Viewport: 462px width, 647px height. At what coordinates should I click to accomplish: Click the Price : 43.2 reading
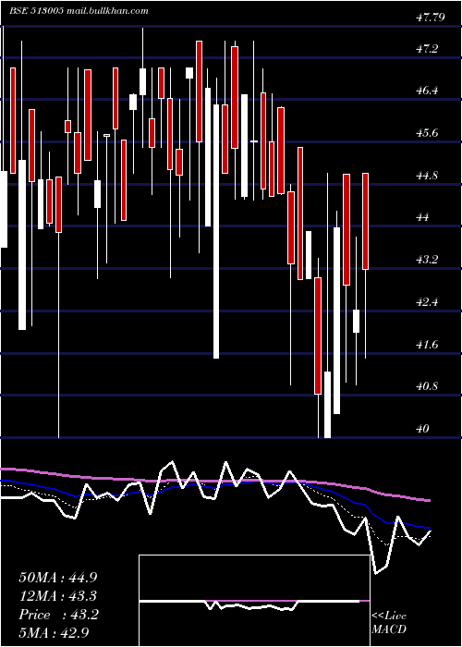pos(58,615)
